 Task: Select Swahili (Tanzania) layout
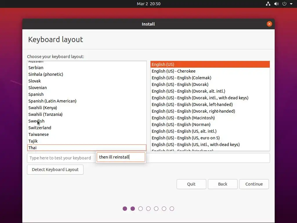click(x=87, y=114)
